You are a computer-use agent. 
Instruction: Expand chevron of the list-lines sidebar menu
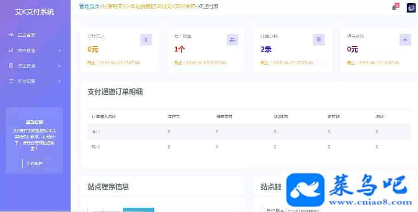59,81
